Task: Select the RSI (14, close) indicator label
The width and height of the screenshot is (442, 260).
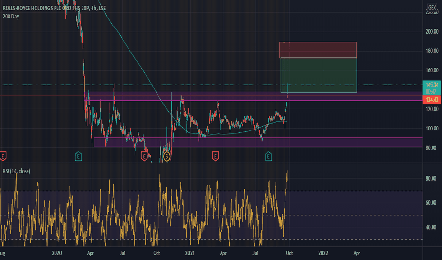Action: (x=16, y=171)
